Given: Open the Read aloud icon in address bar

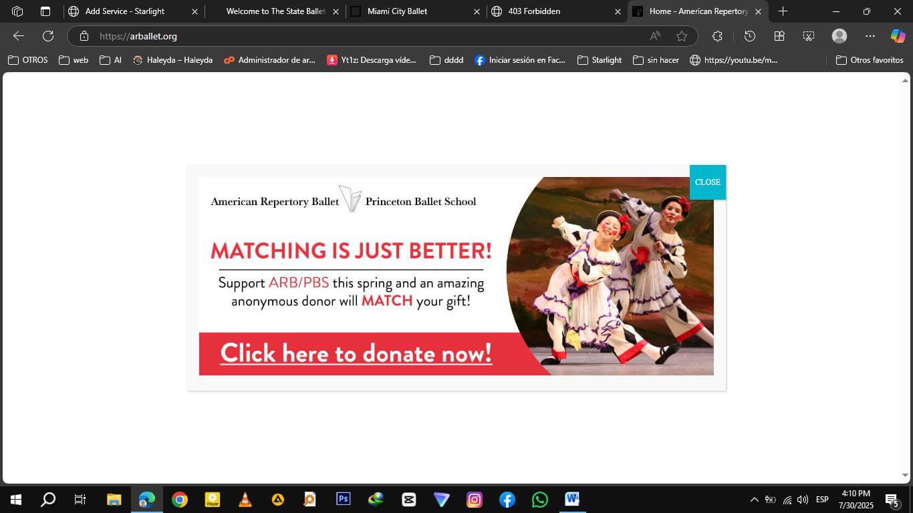Looking at the screenshot, I should (655, 36).
